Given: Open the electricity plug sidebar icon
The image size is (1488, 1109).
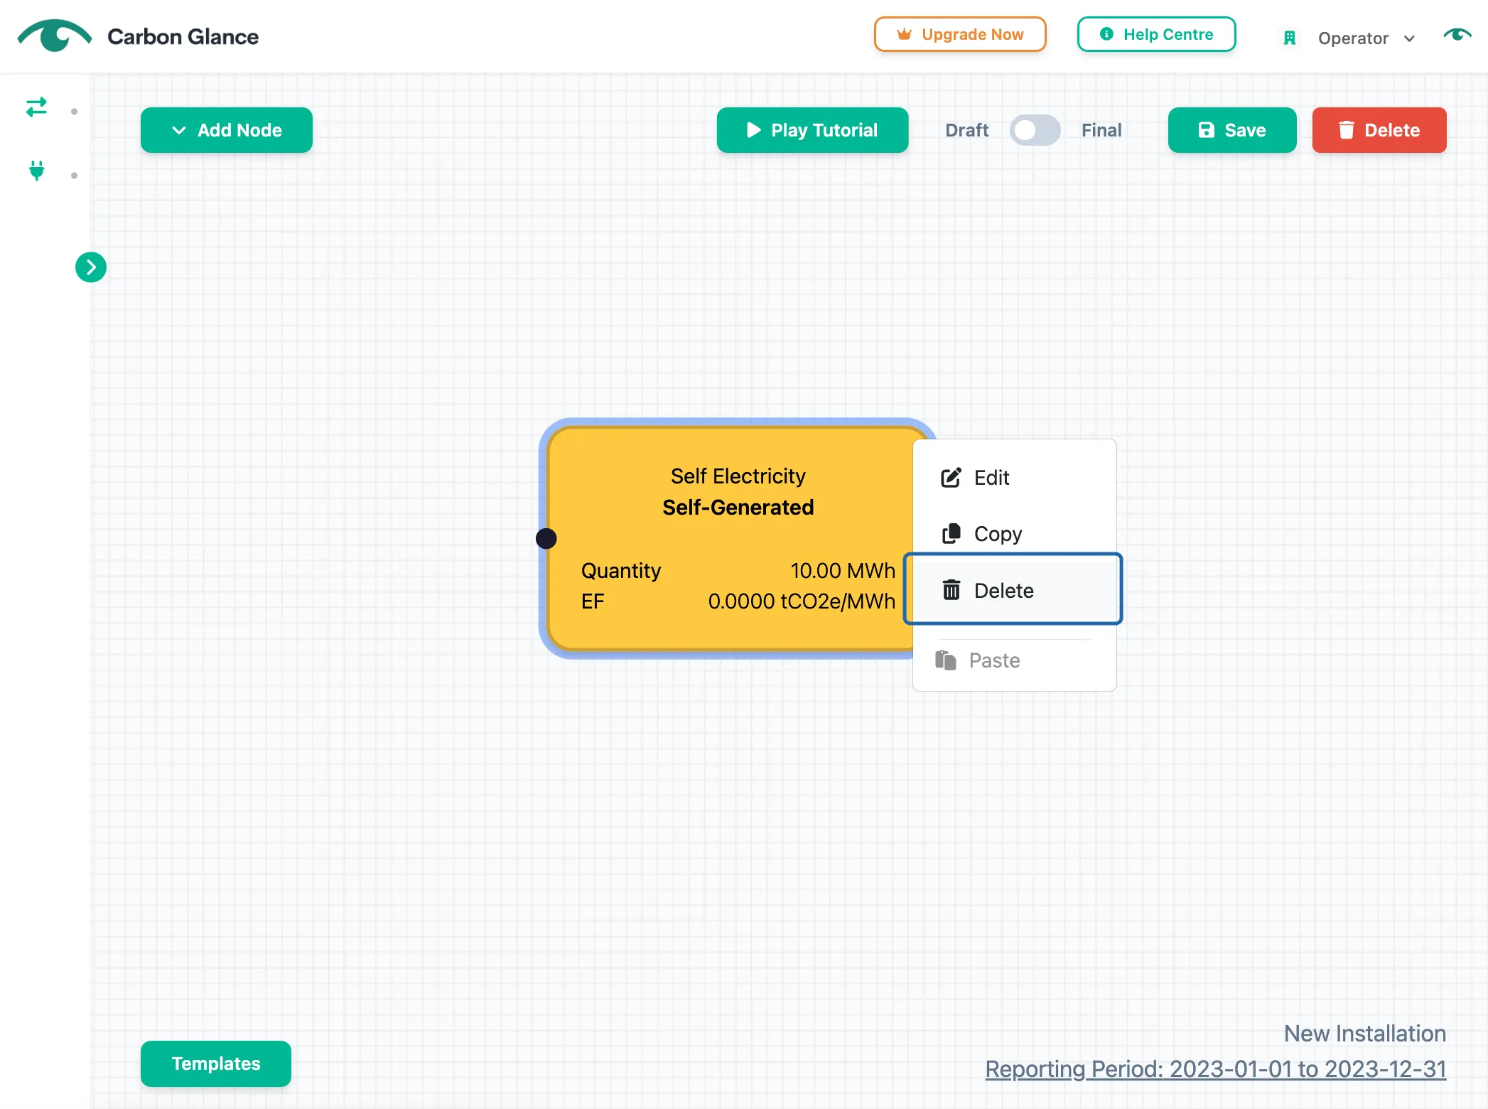Looking at the screenshot, I should 37,171.
